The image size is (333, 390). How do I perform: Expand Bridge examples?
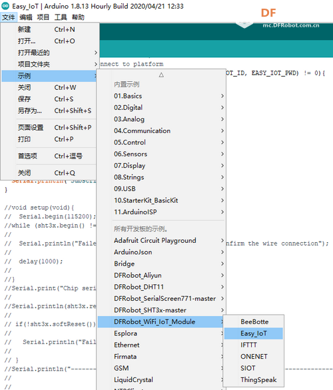point(162,264)
